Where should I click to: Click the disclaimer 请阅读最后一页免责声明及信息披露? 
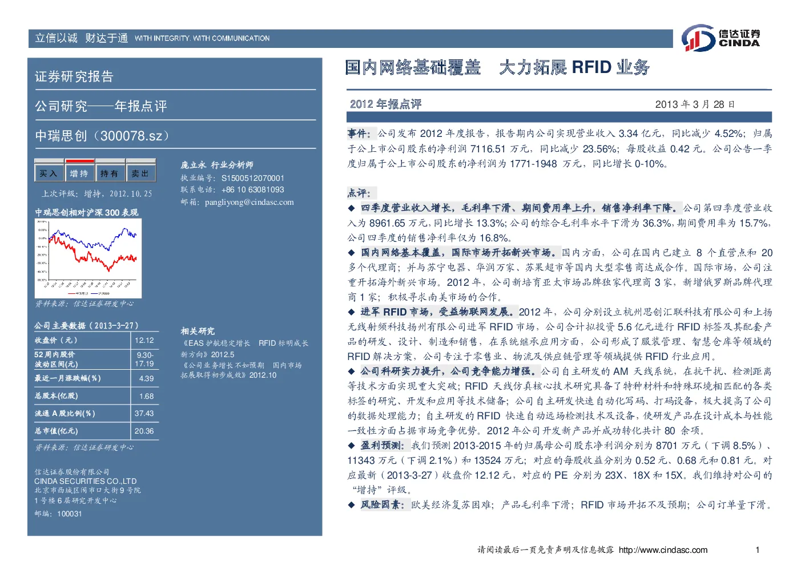[x=546, y=550]
